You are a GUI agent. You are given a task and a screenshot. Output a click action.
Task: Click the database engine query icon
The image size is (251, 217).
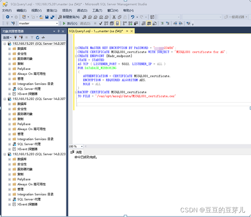pyautogui.click(x=84, y=17)
